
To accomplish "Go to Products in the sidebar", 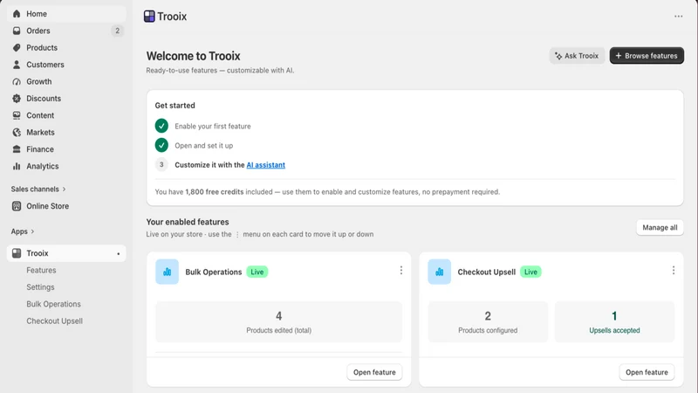I will coord(66,48).
